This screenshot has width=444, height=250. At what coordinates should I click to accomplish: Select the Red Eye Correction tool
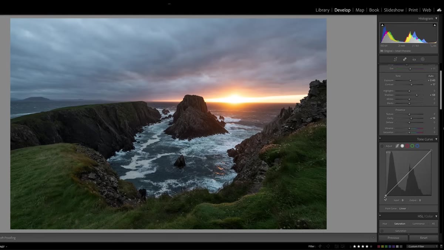click(x=414, y=59)
